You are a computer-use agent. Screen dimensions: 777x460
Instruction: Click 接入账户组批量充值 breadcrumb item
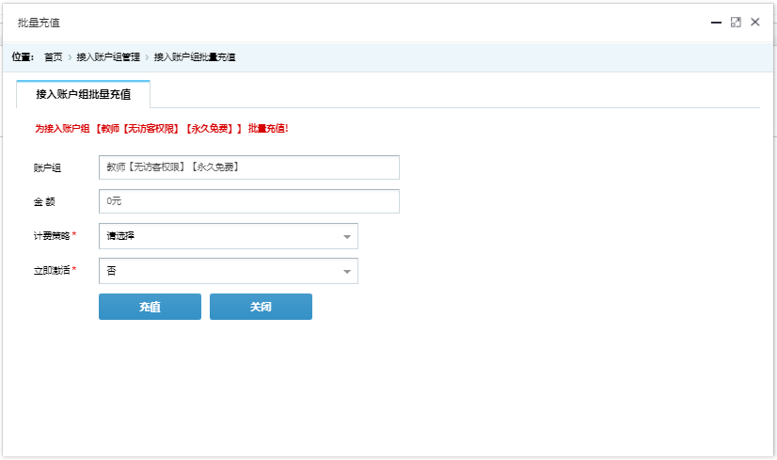[x=195, y=57]
